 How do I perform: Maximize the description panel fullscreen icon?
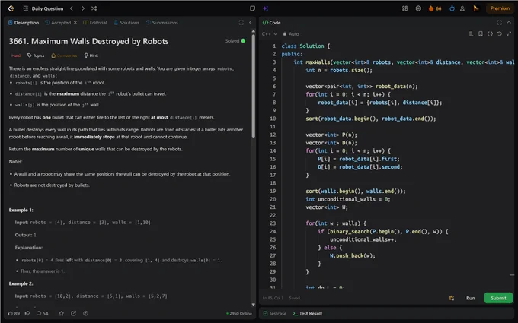pos(241,22)
